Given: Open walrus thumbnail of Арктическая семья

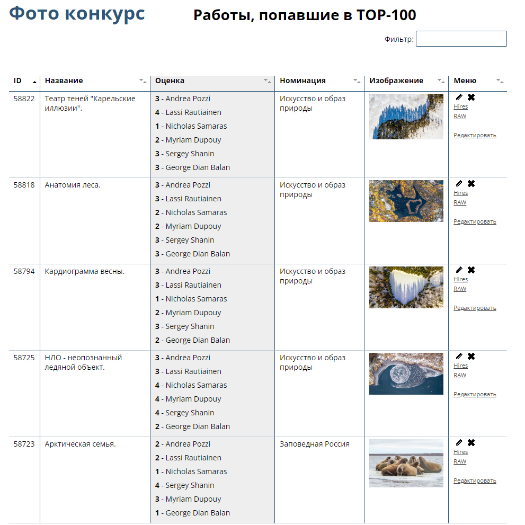Looking at the screenshot, I should (406, 463).
